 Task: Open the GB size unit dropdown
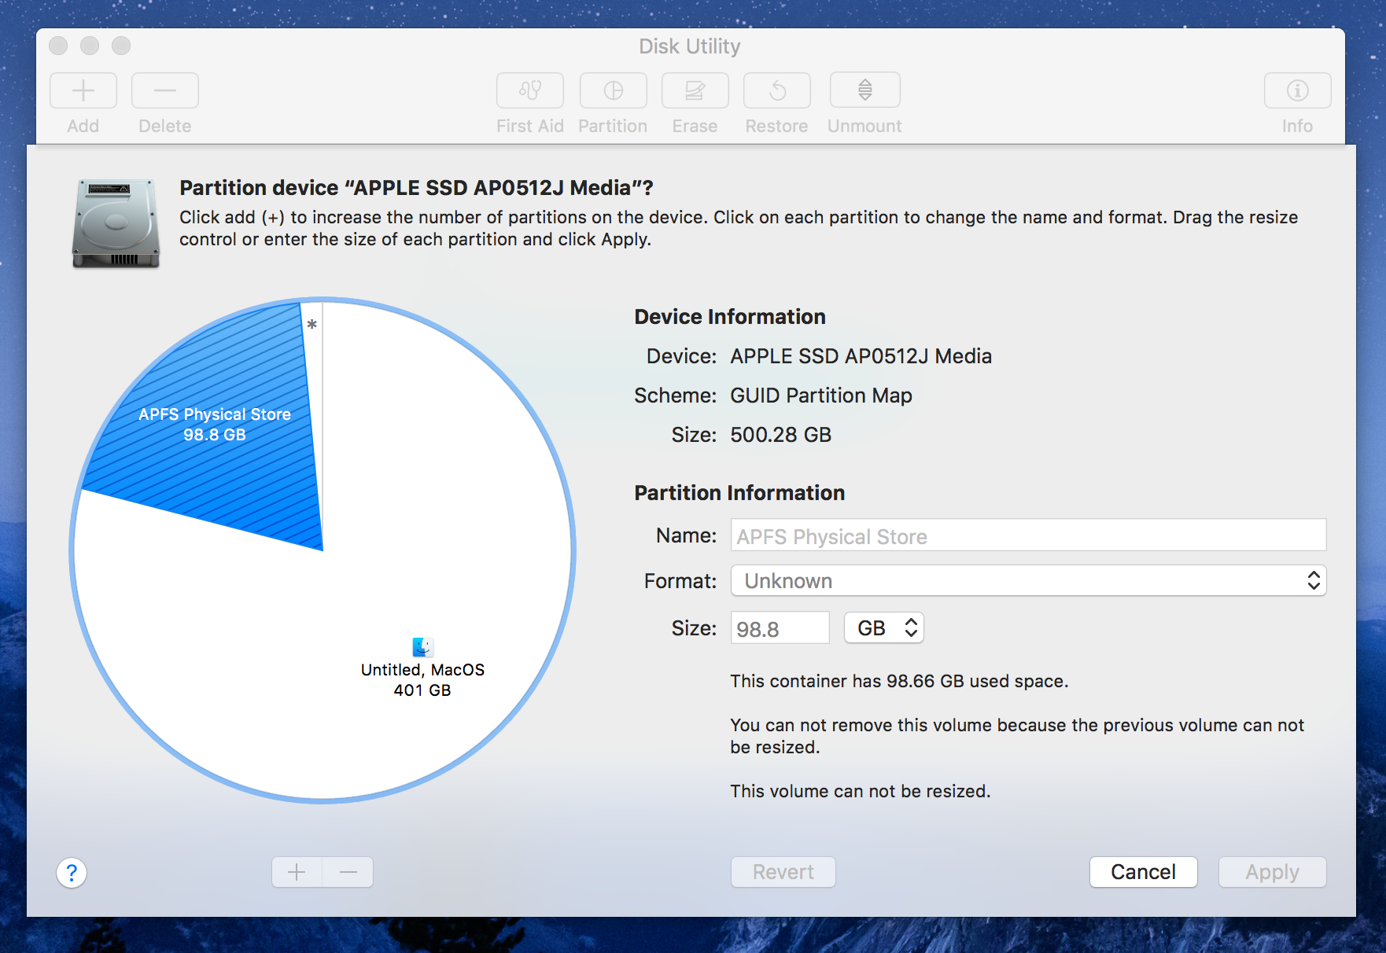point(884,628)
